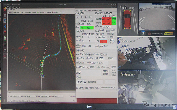177x110 pixels.
Task: Switch to the tab3 tab
Action: (x=85, y=10)
